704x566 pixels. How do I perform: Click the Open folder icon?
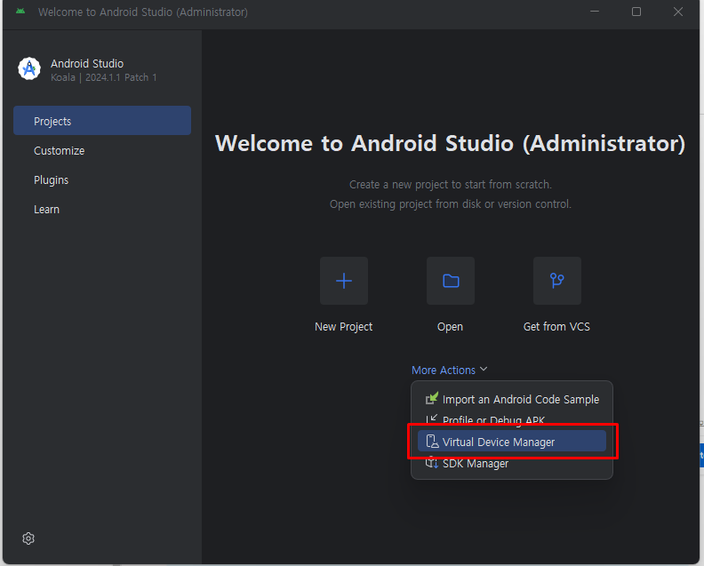click(x=451, y=281)
